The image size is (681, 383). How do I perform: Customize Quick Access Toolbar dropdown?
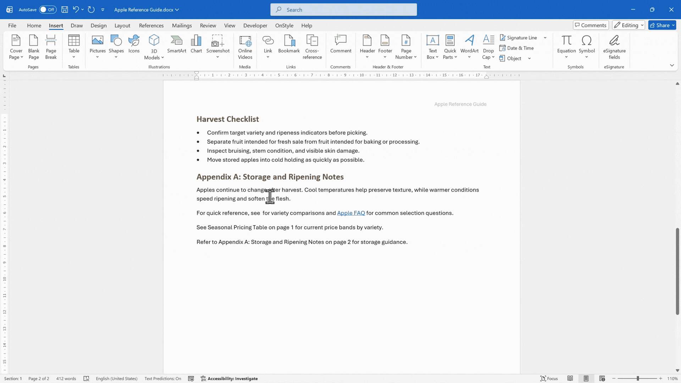[103, 10]
